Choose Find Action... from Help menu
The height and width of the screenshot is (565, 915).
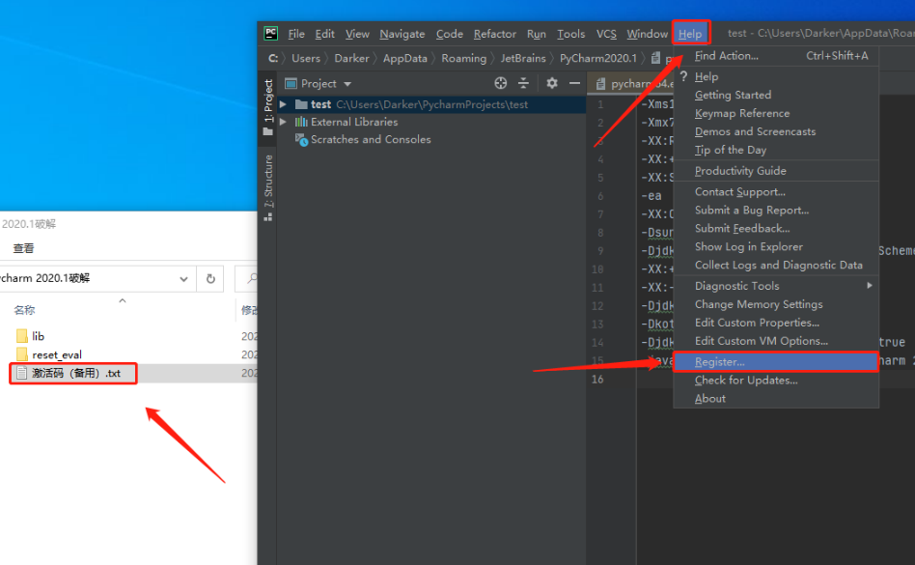(776, 55)
